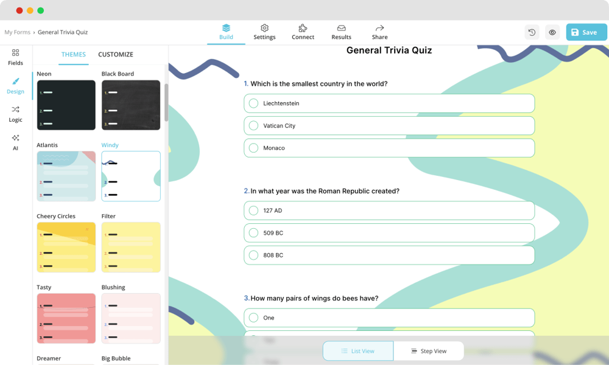Preview form with eye icon
This screenshot has height=365, width=609.
click(x=552, y=32)
